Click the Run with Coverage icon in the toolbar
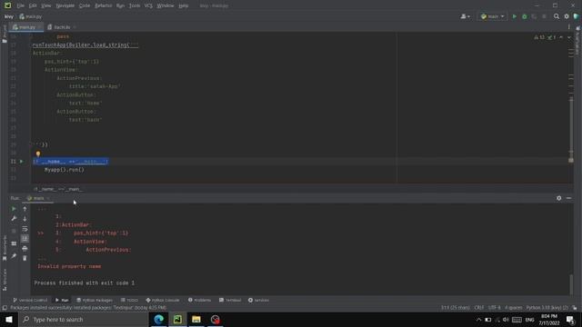The width and height of the screenshot is (582, 327). coord(534,16)
